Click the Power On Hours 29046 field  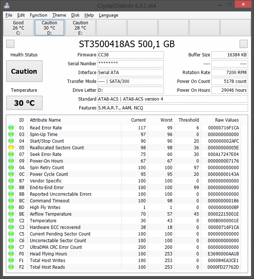click(230, 90)
